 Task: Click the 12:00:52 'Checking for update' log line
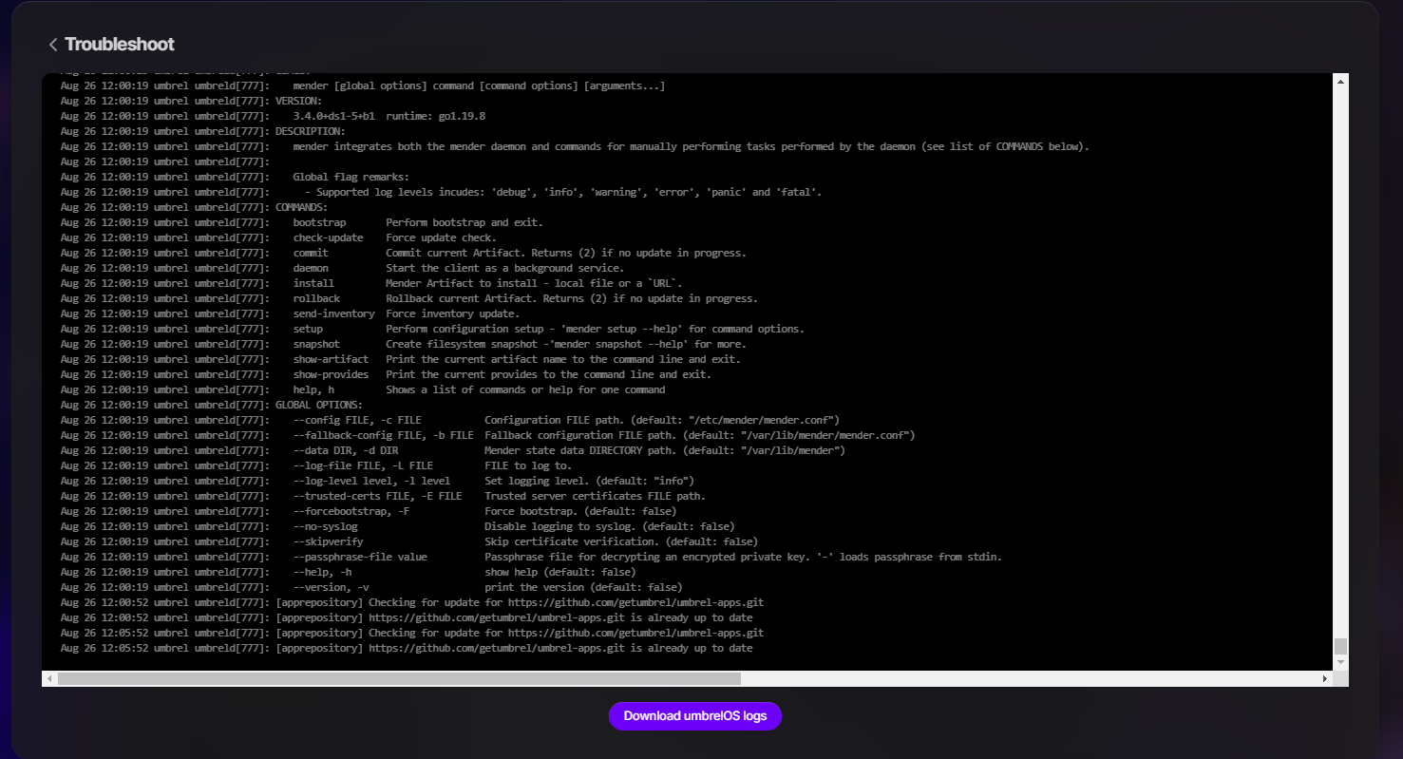[x=411, y=602]
